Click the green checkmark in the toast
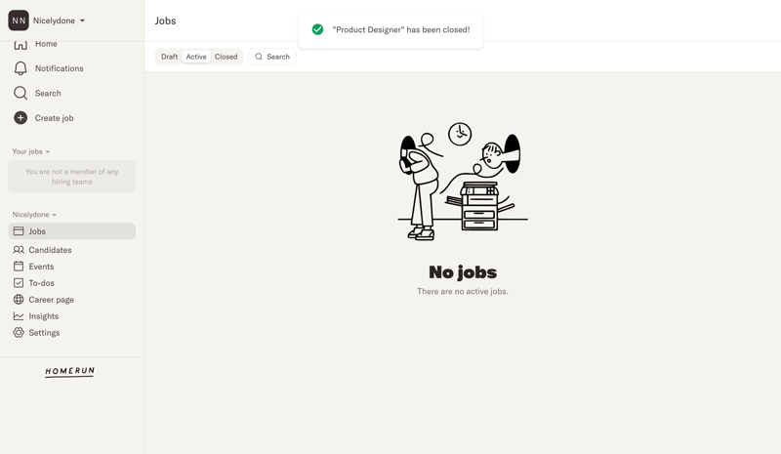 tap(318, 30)
